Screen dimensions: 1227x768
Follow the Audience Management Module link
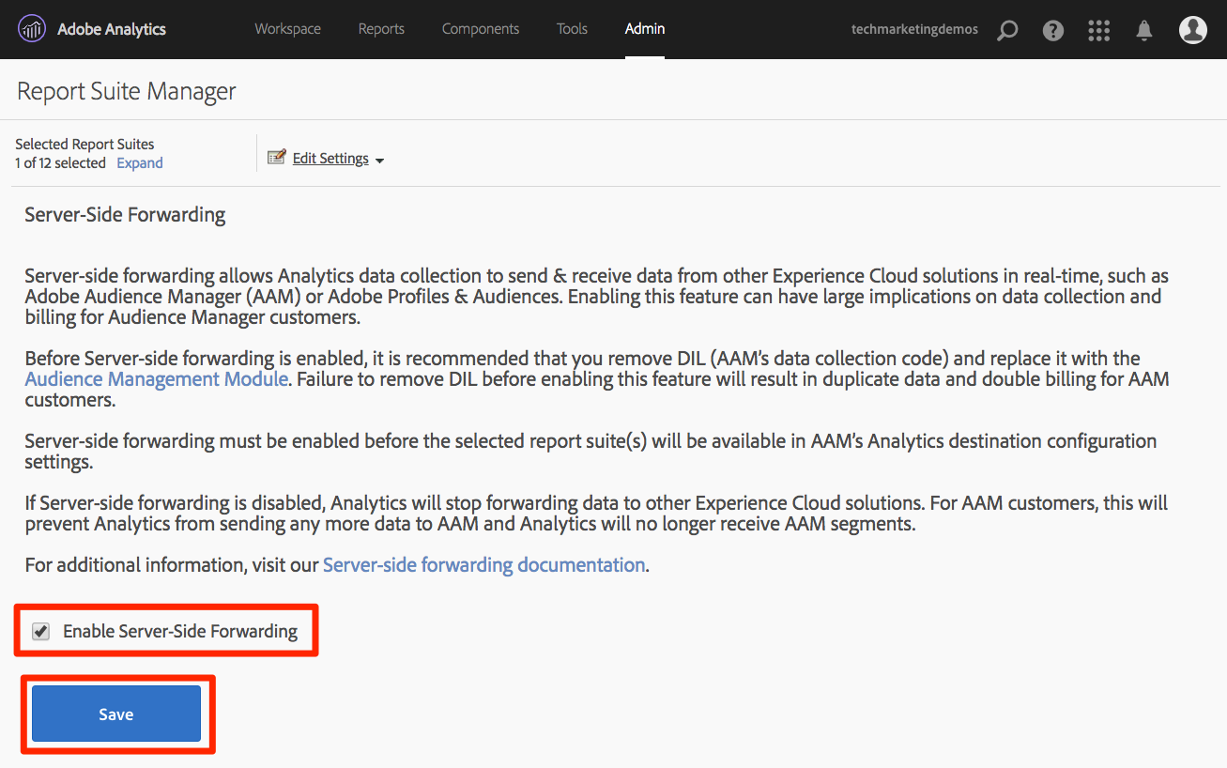(156, 379)
